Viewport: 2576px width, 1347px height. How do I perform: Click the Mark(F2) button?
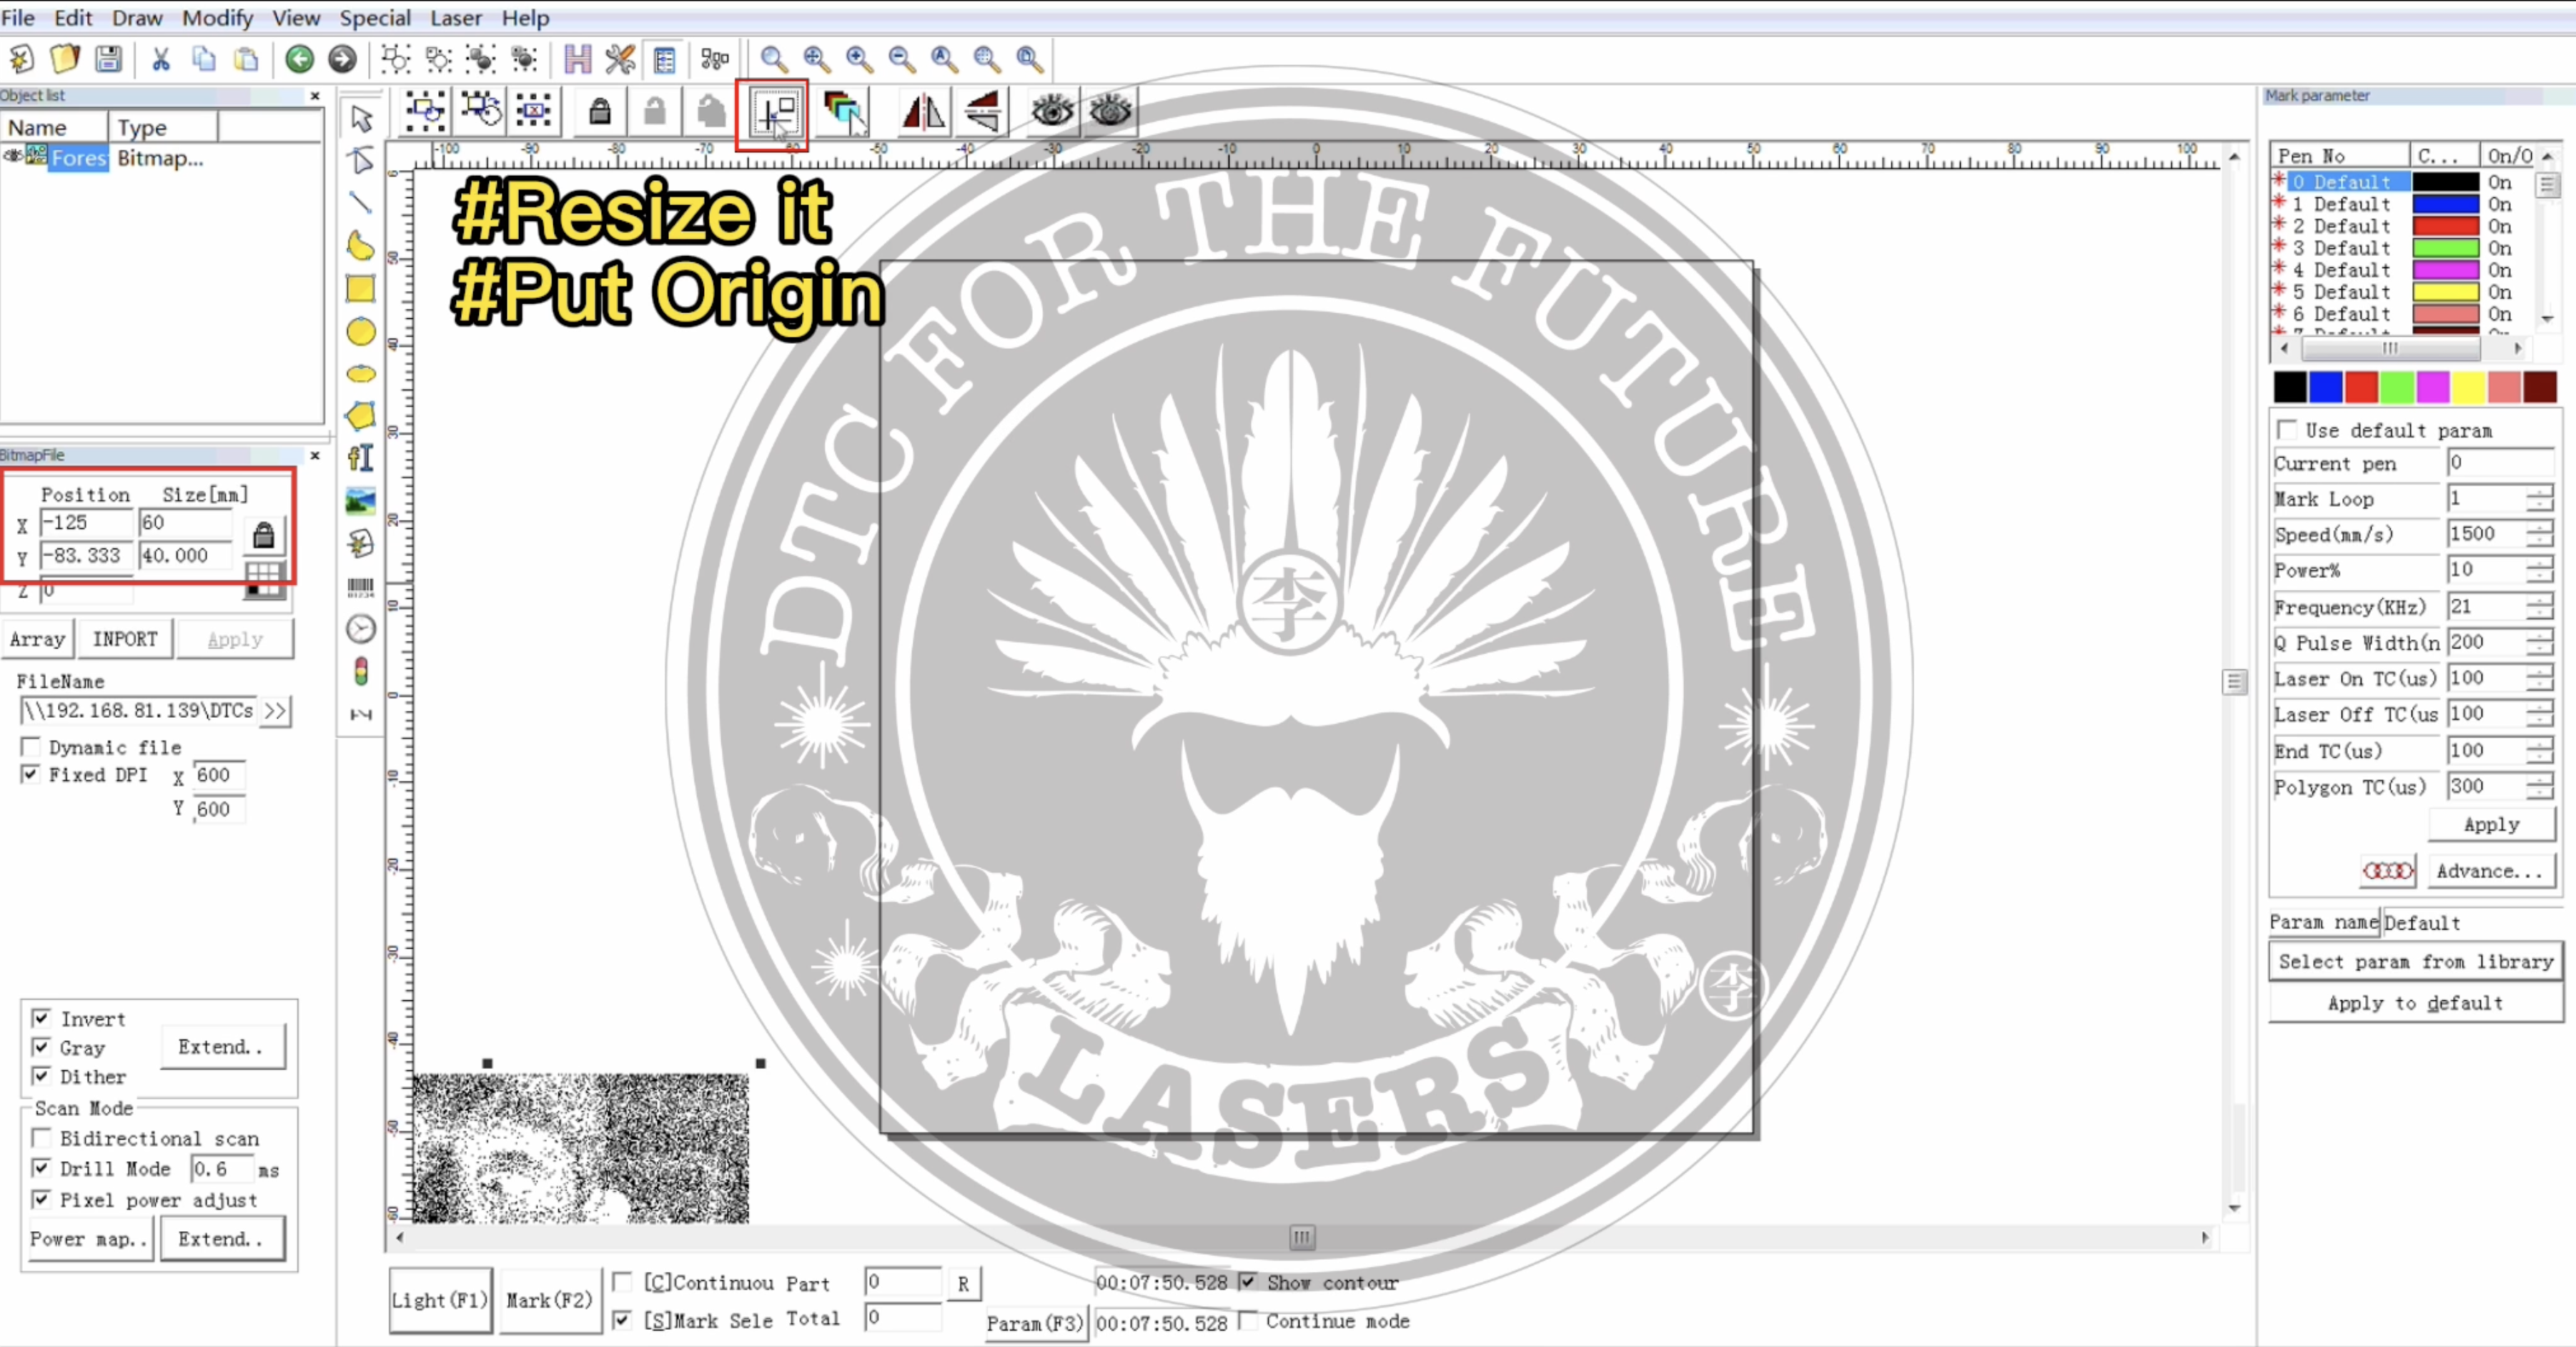[x=549, y=1300]
